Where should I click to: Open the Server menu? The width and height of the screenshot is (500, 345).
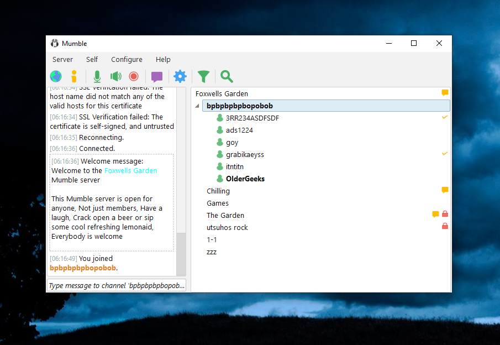coord(62,59)
